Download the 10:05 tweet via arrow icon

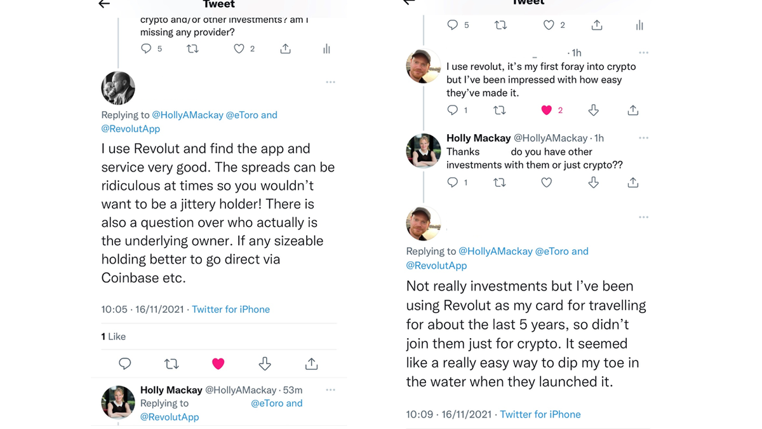tap(265, 364)
